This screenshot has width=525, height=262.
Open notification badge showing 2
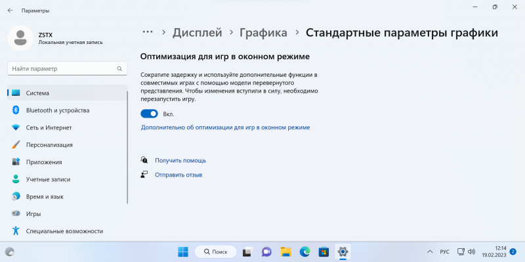pyautogui.click(x=513, y=251)
